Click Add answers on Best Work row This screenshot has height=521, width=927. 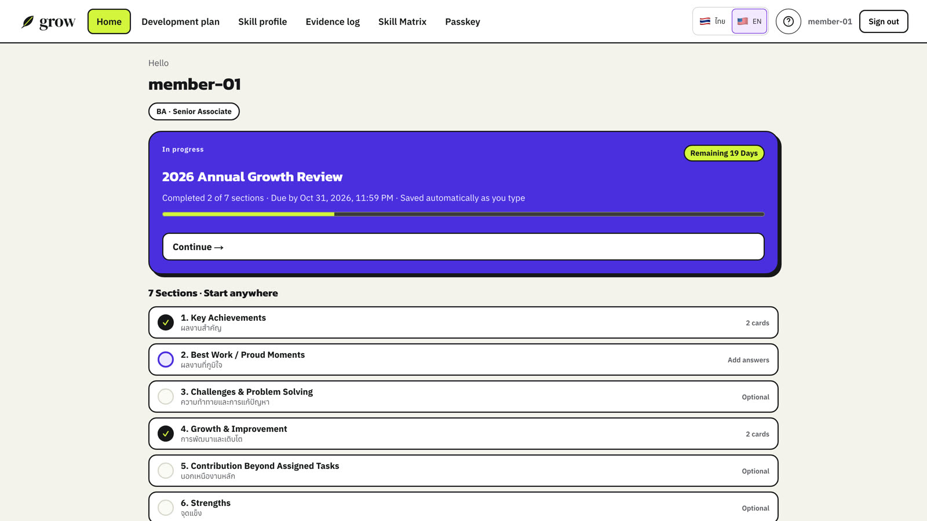(x=748, y=360)
